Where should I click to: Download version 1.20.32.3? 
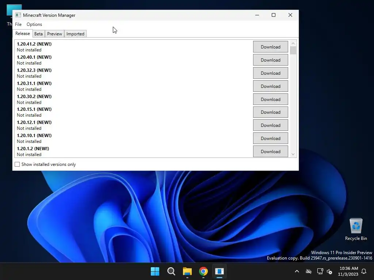[x=271, y=73]
